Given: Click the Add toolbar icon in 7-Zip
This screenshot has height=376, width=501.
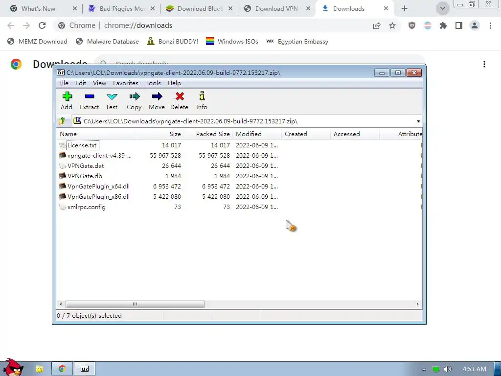Looking at the screenshot, I should [x=67, y=101].
